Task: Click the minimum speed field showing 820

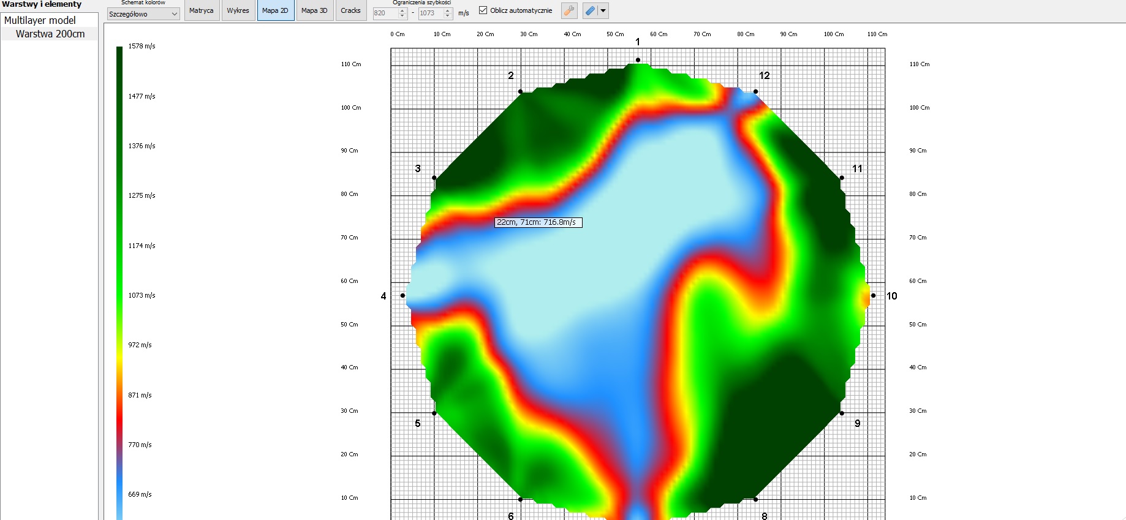Action: point(385,13)
